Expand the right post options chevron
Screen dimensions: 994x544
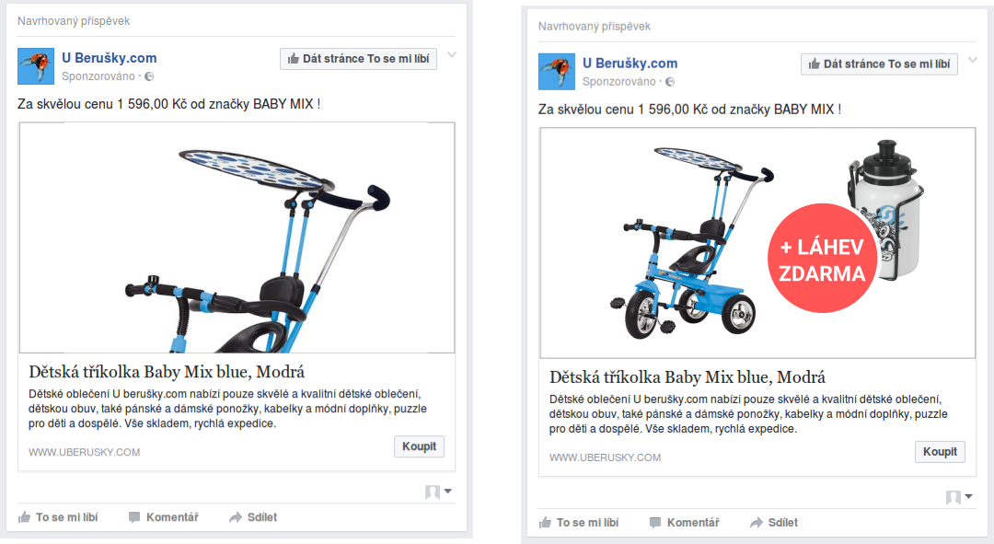click(x=973, y=60)
